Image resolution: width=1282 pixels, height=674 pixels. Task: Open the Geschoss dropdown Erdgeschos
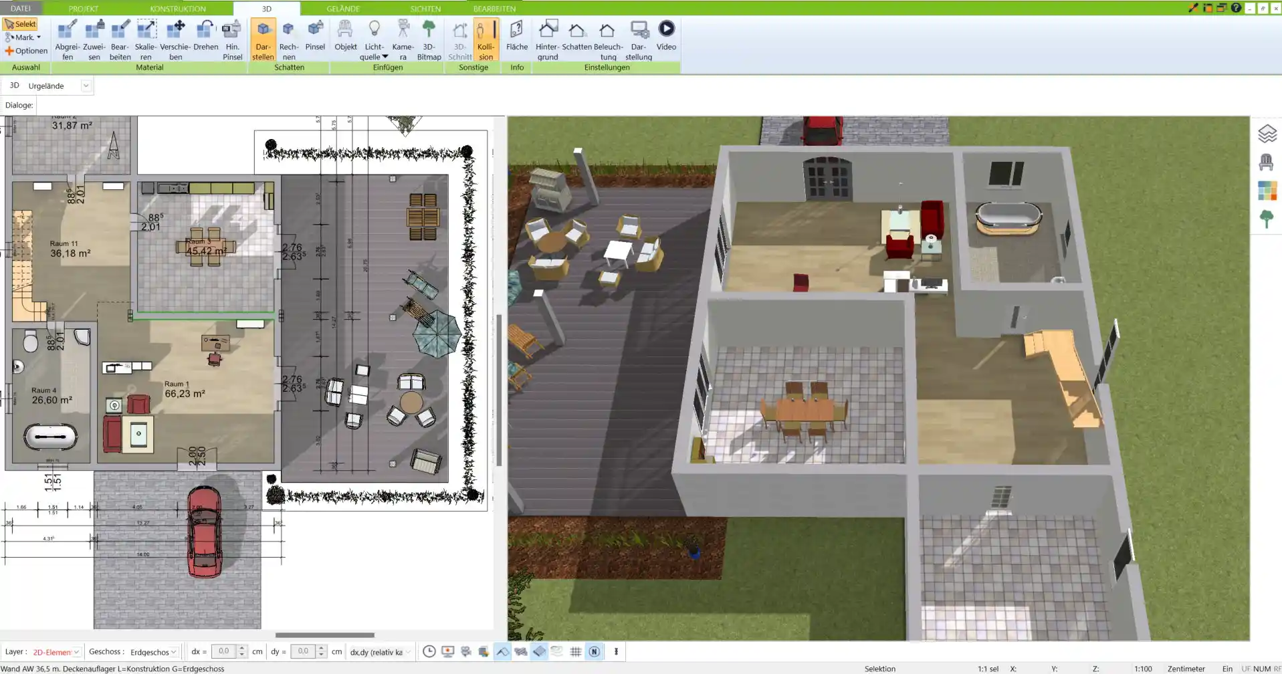(154, 652)
